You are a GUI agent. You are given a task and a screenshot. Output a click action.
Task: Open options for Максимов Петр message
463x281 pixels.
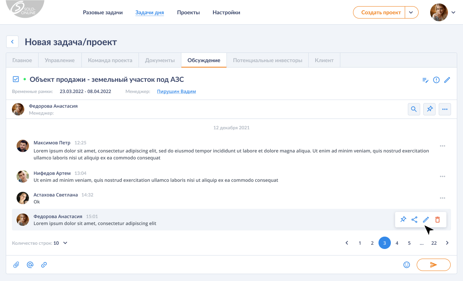pos(443,146)
